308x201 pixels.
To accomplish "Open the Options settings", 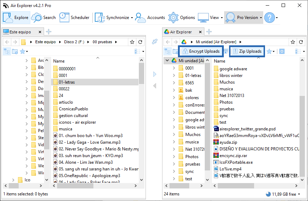I will [181, 18].
